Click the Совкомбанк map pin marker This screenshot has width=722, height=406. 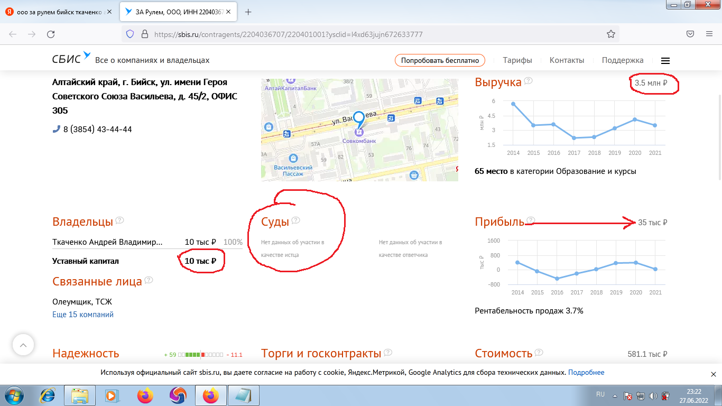pyautogui.click(x=359, y=121)
